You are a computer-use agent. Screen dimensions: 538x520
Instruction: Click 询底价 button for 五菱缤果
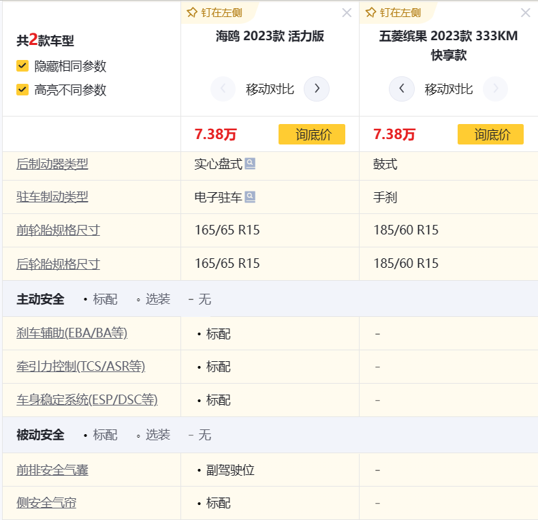490,134
